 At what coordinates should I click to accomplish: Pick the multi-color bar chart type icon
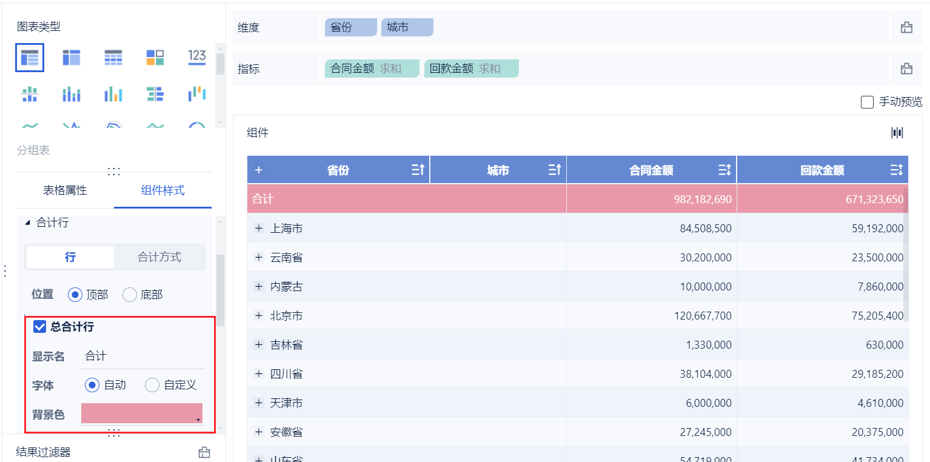[x=113, y=95]
